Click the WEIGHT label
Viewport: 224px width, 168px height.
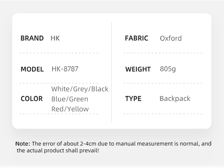(138, 69)
